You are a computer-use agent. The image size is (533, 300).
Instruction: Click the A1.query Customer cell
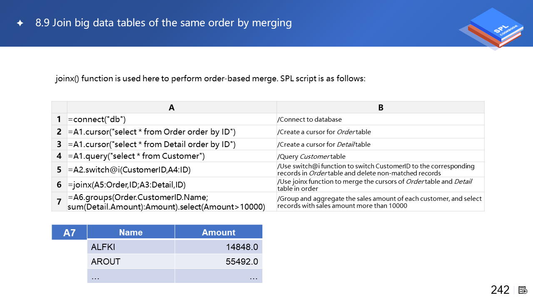pos(137,156)
